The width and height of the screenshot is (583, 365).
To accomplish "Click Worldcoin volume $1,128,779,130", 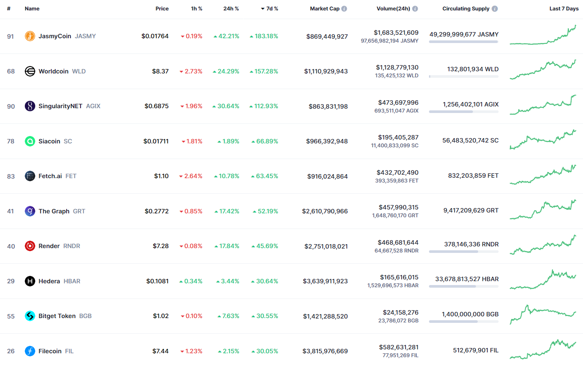I will coord(397,67).
